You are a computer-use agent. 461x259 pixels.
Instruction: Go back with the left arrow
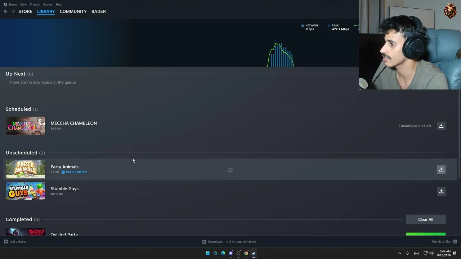(5, 12)
